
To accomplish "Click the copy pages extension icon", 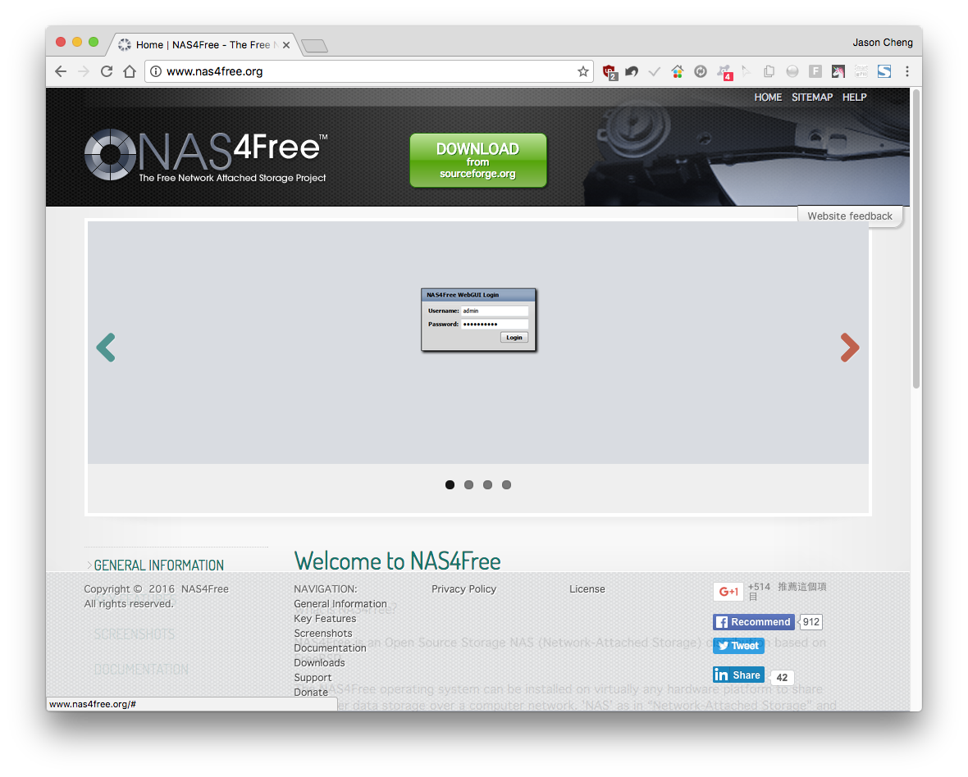I will (769, 71).
